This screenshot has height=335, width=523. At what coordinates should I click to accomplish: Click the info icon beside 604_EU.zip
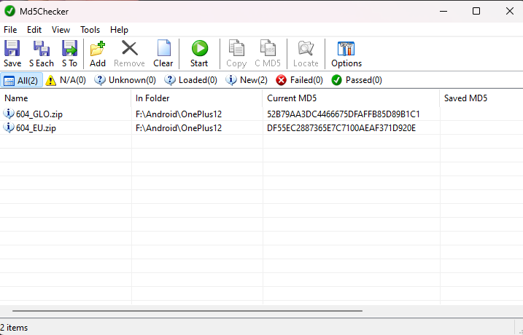click(8, 127)
